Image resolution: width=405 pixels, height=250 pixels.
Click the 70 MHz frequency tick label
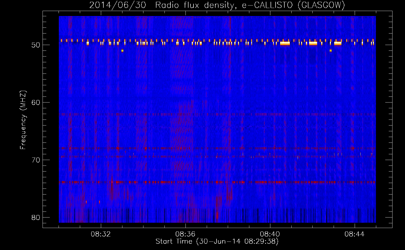[x=36, y=160]
